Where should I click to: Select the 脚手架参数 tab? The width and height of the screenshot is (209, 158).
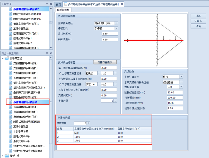click(64, 10)
